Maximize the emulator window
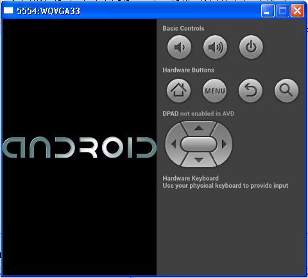Image resolution: width=308 pixels, height=278 pixels. click(282, 10)
